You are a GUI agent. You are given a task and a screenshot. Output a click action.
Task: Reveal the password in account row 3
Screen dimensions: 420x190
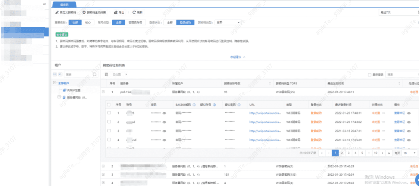164,131
